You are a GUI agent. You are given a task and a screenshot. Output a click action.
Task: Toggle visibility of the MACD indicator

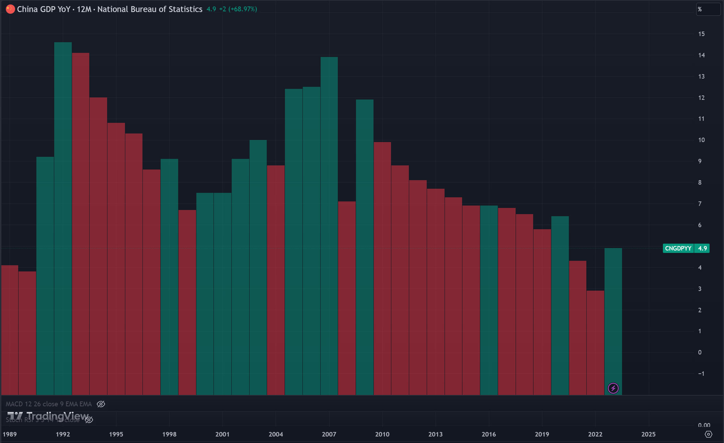[x=101, y=404]
